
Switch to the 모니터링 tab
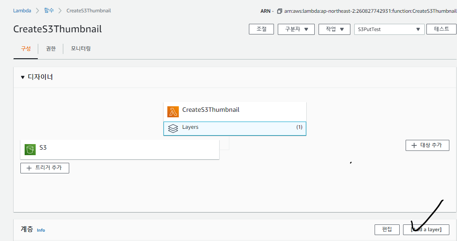coord(81,49)
